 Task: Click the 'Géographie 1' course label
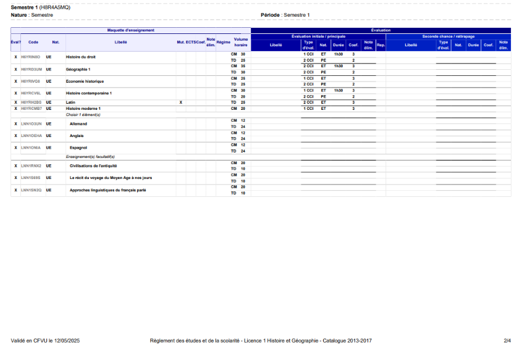pos(78,69)
